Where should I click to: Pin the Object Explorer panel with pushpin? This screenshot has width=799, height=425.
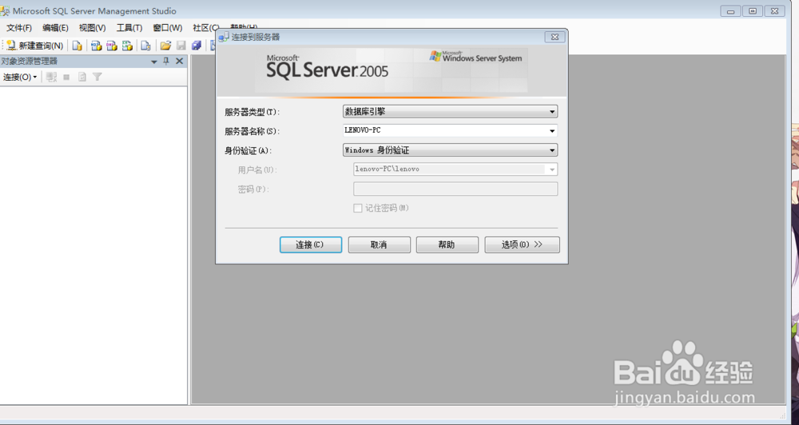165,62
